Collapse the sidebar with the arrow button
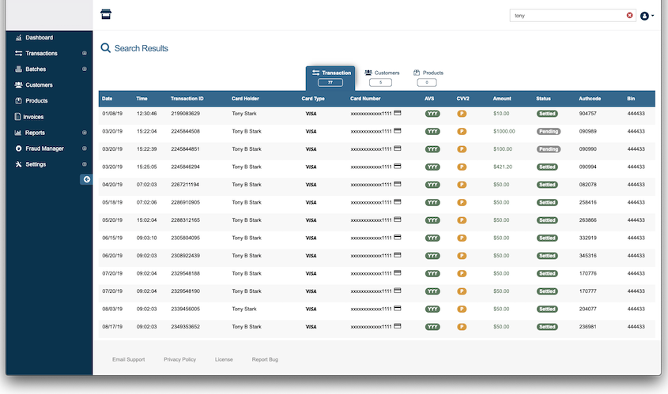This screenshot has width=668, height=394. pyautogui.click(x=86, y=180)
